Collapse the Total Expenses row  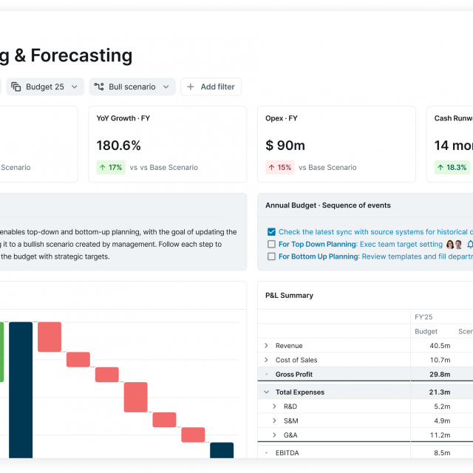tap(266, 392)
